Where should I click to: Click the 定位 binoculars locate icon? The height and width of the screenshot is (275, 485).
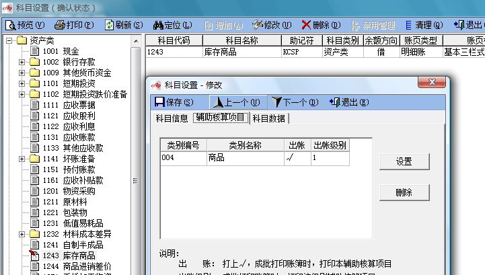[159, 25]
